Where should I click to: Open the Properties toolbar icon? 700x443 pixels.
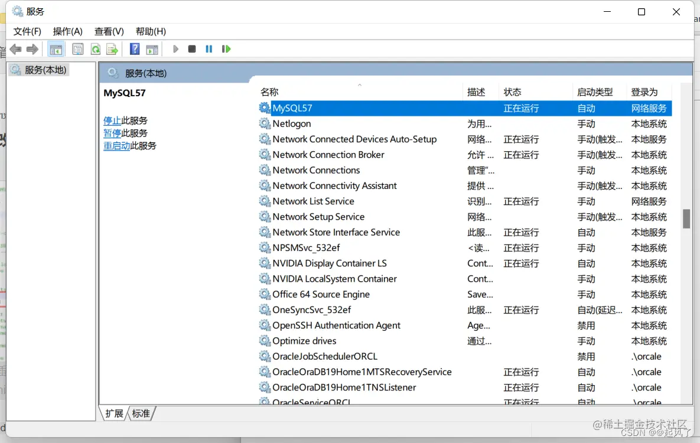click(x=77, y=49)
